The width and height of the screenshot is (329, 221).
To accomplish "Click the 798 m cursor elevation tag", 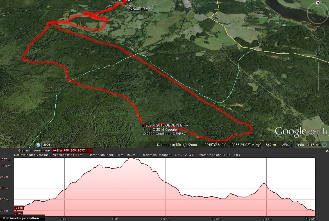I will [19, 208].
